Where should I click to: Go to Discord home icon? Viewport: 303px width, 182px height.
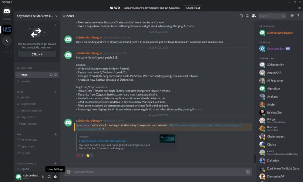pyautogui.click(x=7, y=11)
